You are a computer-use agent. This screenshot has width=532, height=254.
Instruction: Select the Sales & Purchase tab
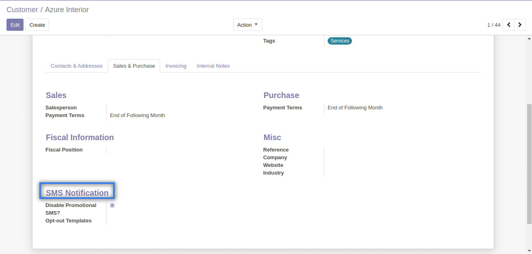tap(134, 66)
